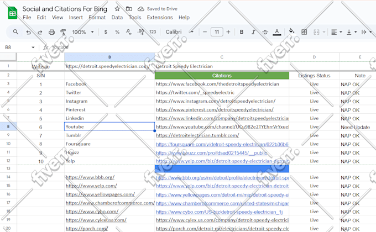
Task: Open the text color picker
Action: pos(276,32)
